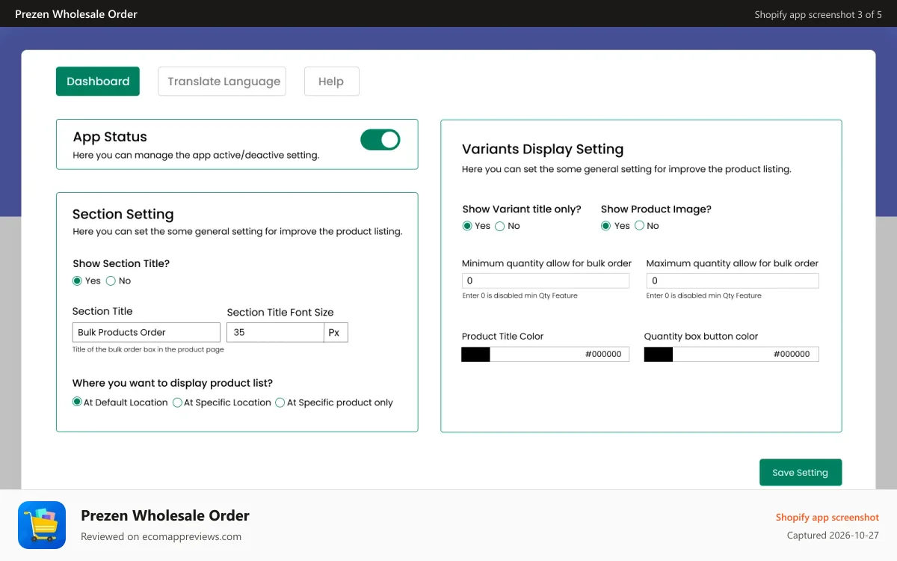897x561 pixels.
Task: Select No for Show Product Image
Action: click(x=639, y=226)
